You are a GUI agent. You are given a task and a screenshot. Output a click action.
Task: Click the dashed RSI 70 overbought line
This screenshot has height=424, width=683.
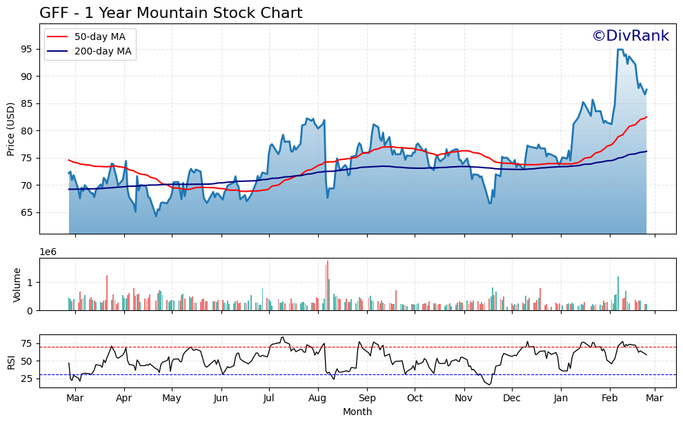pyautogui.click(x=345, y=347)
